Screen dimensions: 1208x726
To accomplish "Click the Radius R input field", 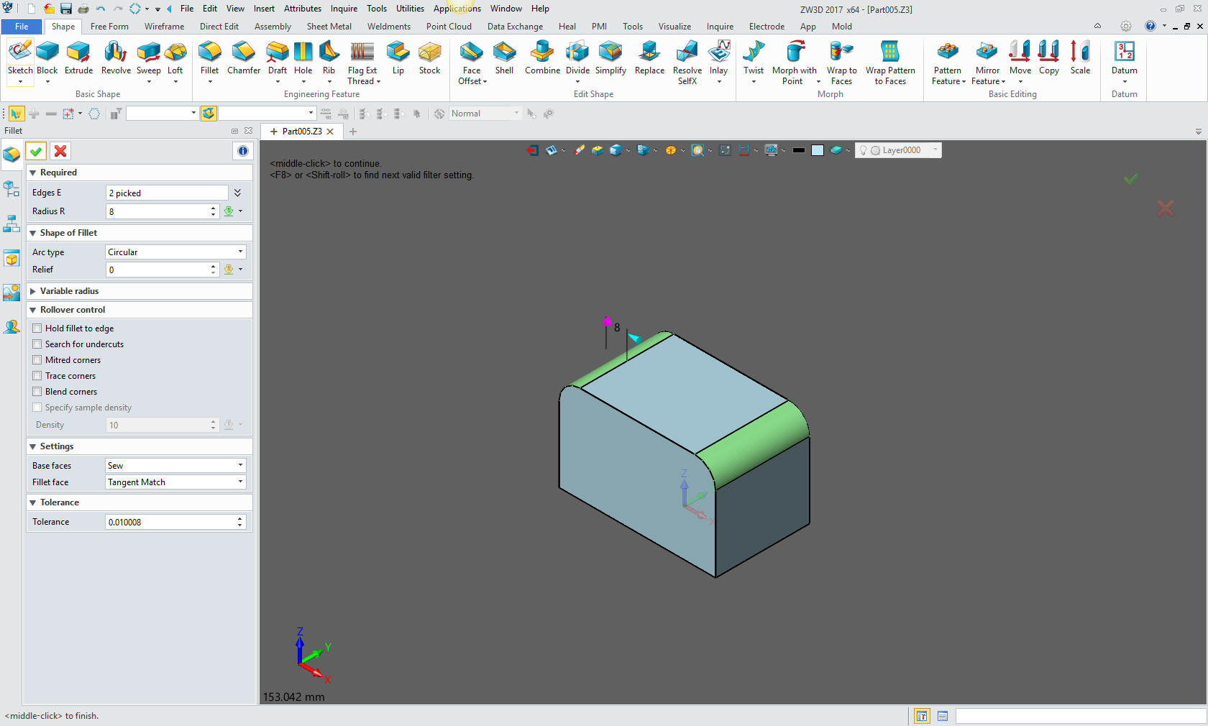I will (157, 211).
